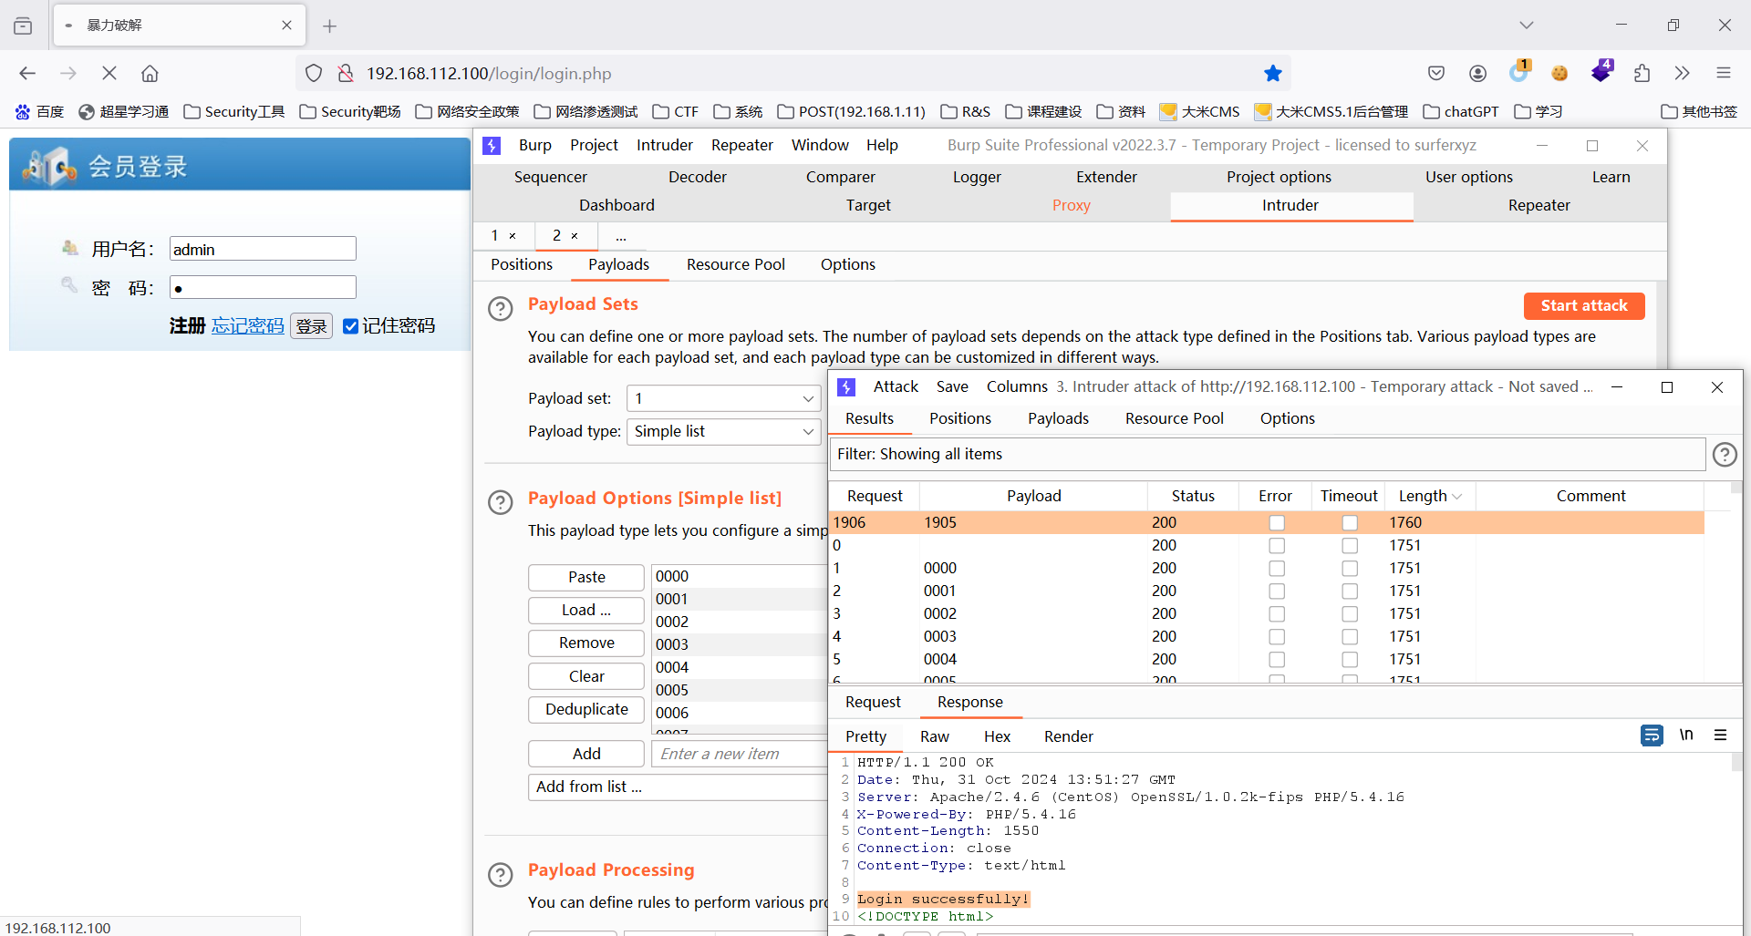Click the blue bookmark star icon

click(1272, 74)
